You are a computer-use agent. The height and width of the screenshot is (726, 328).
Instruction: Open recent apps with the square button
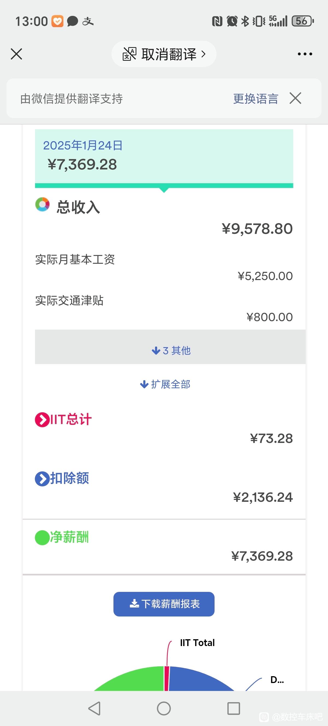click(x=233, y=708)
